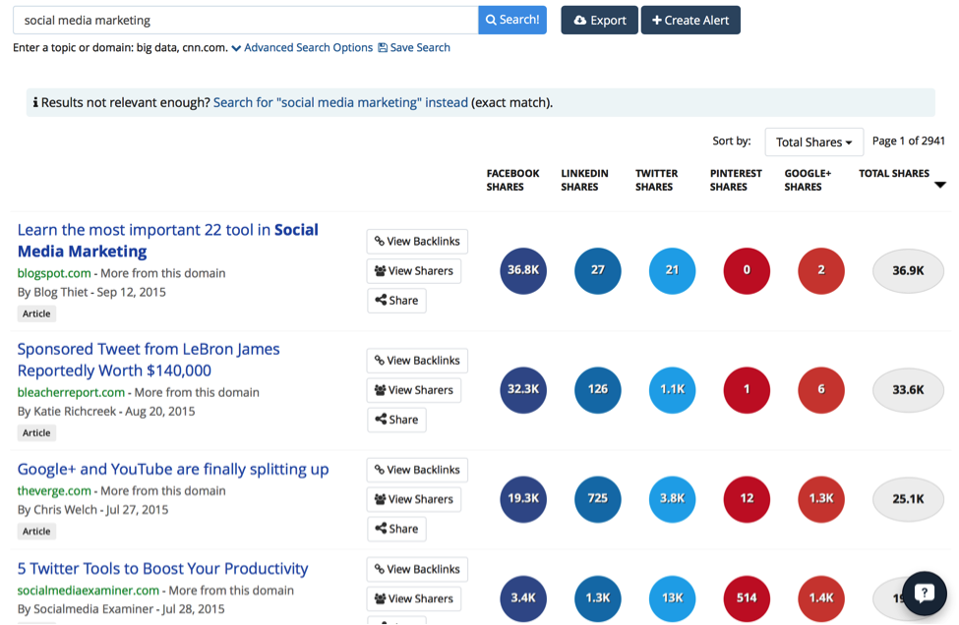Open the Total Shares sort dropdown
The width and height of the screenshot is (959, 625).
(813, 142)
